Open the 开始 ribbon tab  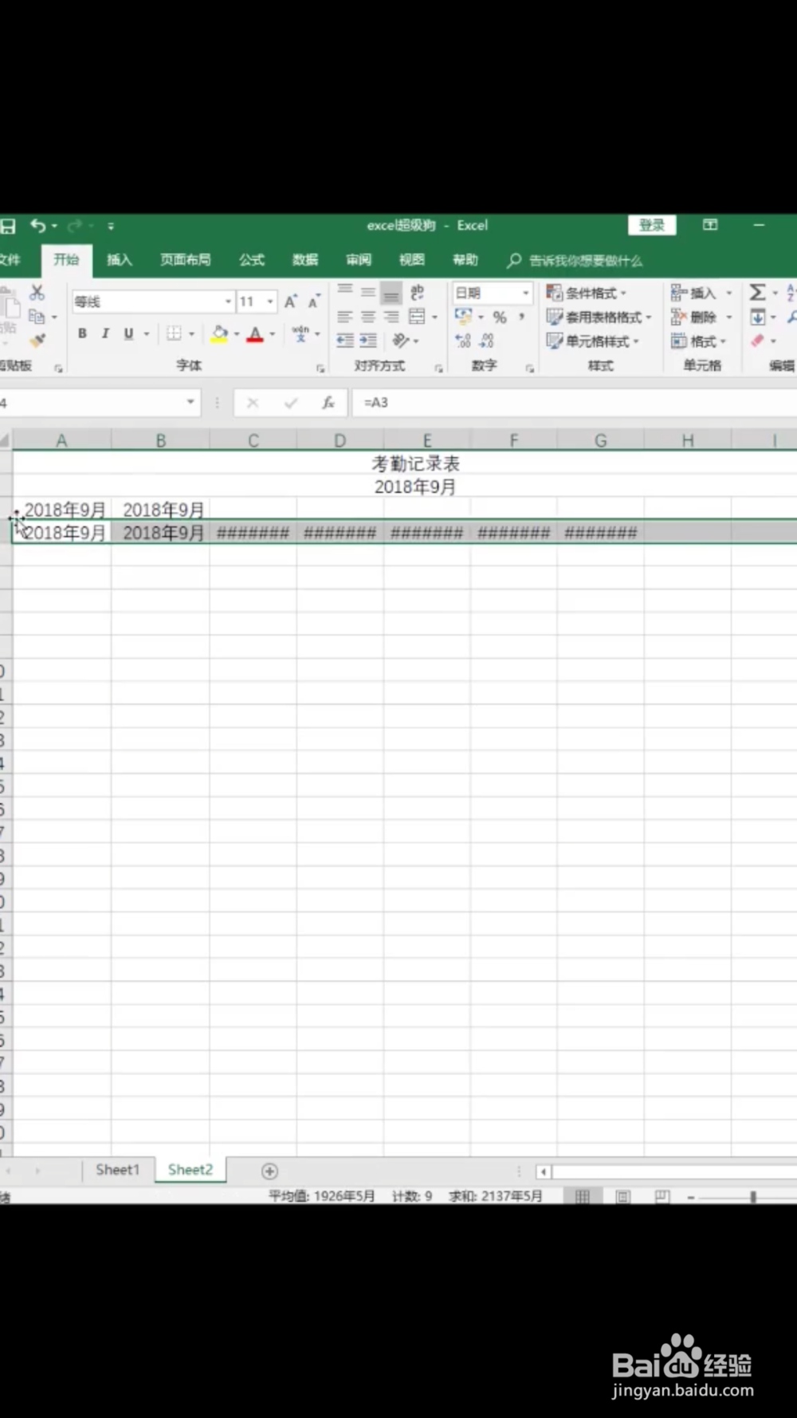pos(66,260)
